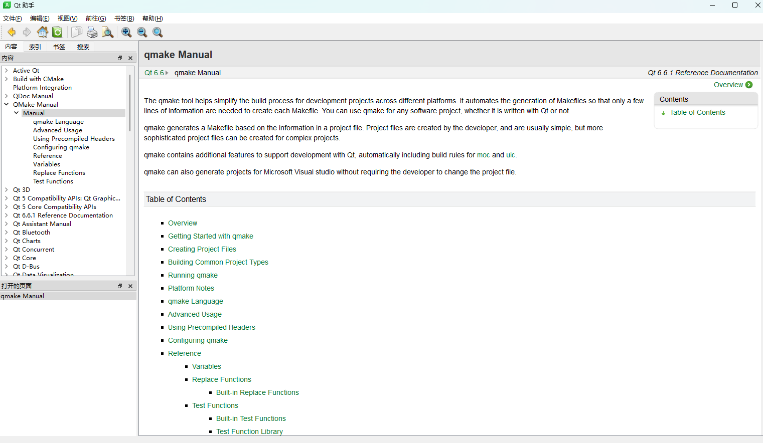
Task: Select Platform Integration tree item
Action: click(42, 88)
